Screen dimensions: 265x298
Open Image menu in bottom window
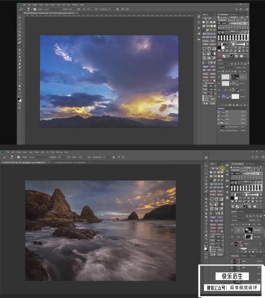point(18,152)
